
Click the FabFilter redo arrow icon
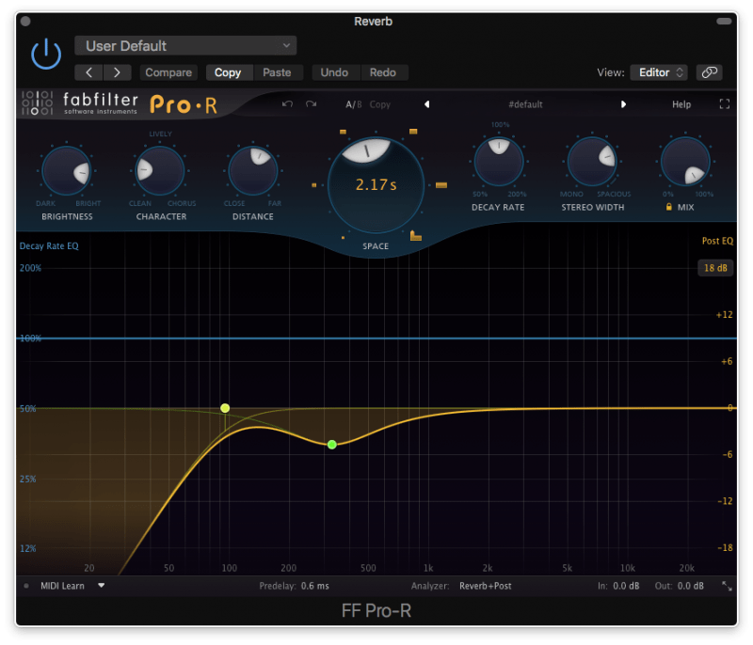click(312, 104)
